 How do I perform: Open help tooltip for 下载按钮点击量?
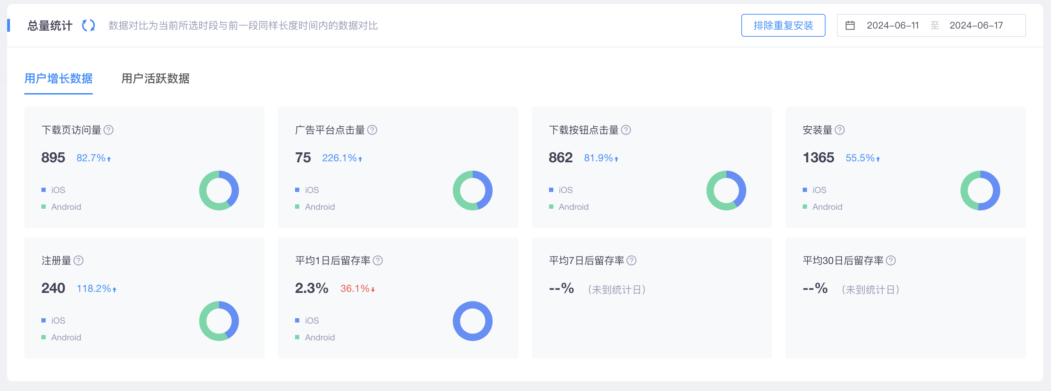tap(626, 130)
